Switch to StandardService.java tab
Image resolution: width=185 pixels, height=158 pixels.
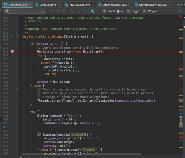[153, 5]
